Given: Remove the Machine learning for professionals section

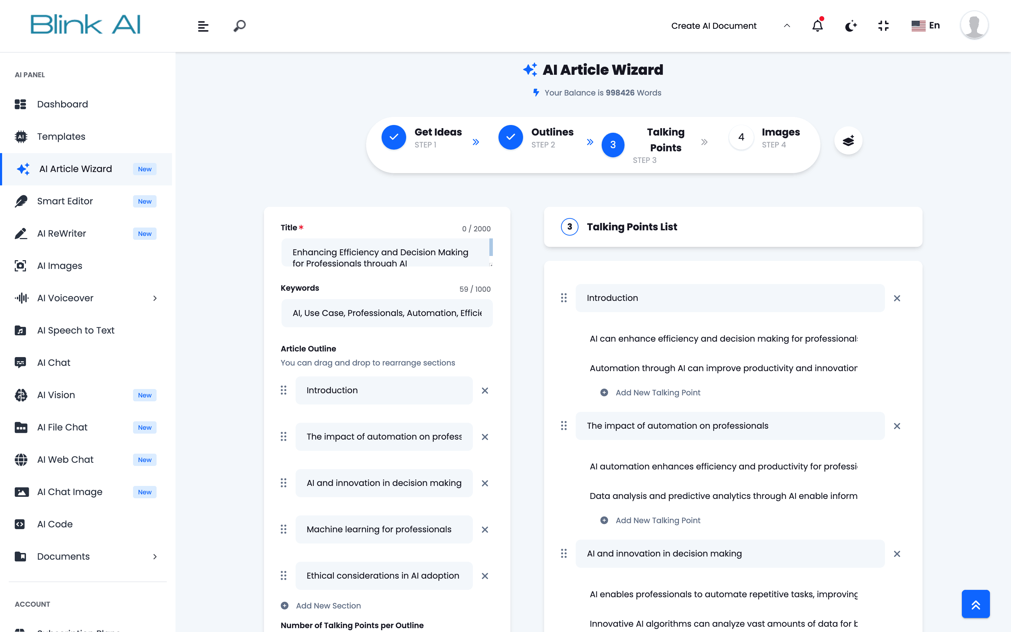Looking at the screenshot, I should pos(484,529).
